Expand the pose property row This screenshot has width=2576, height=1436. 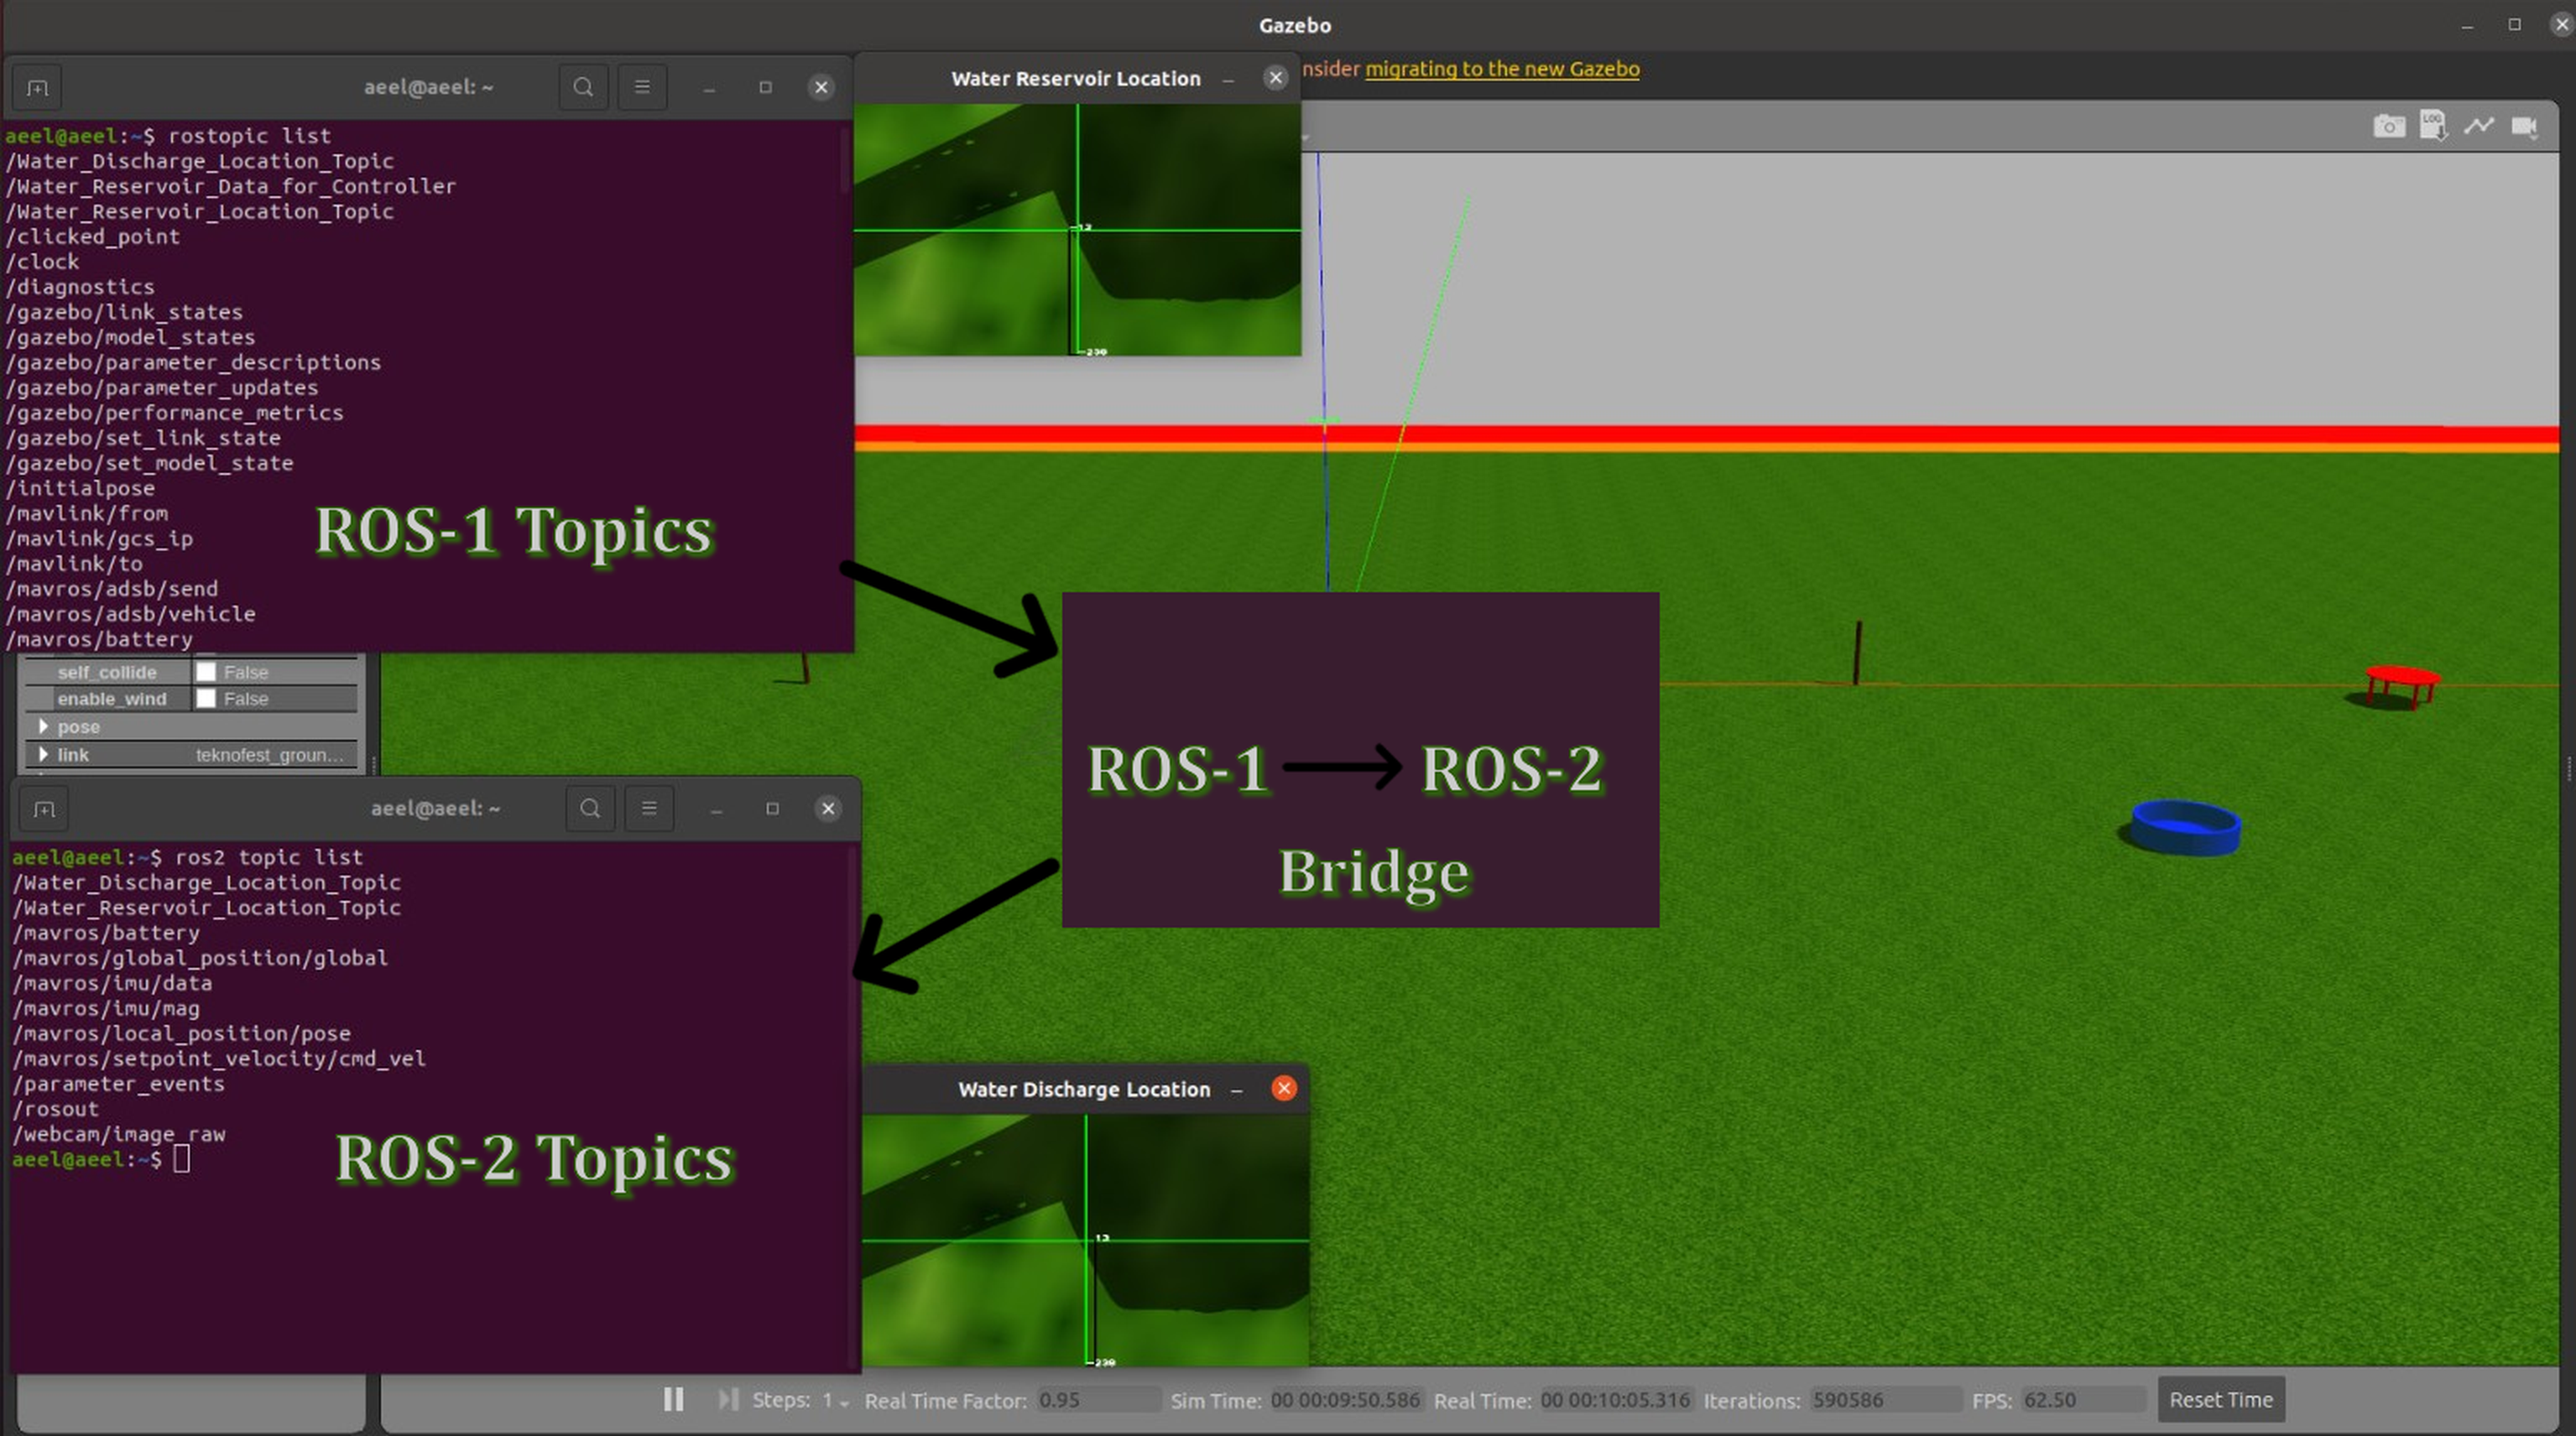43,726
